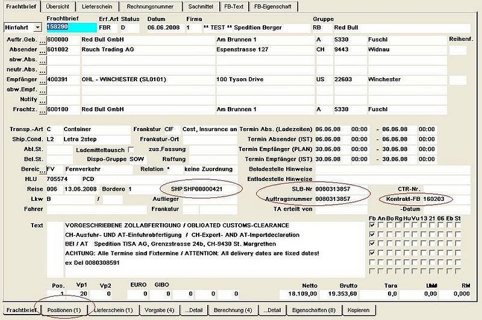Click the Brutto weight field 19.353,60
482x320 pixels.
coord(339,294)
